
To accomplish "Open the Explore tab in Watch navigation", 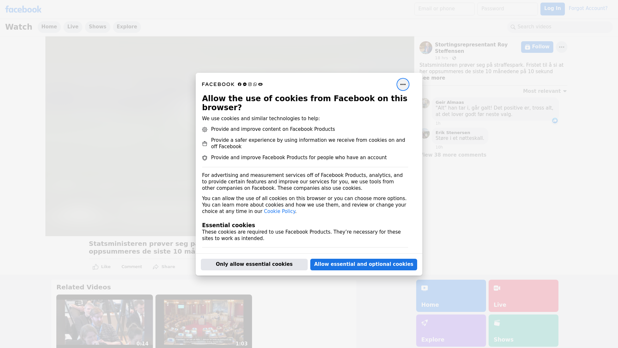I will 127,27.
